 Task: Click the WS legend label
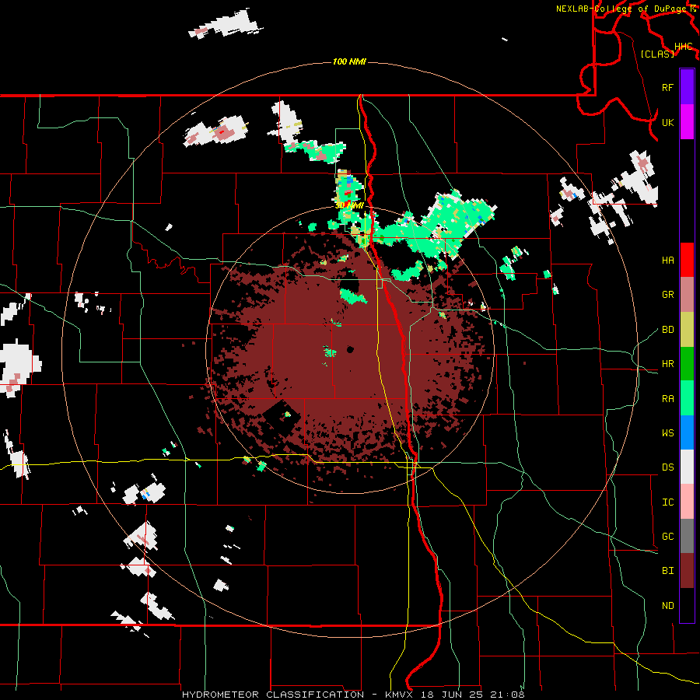point(667,433)
